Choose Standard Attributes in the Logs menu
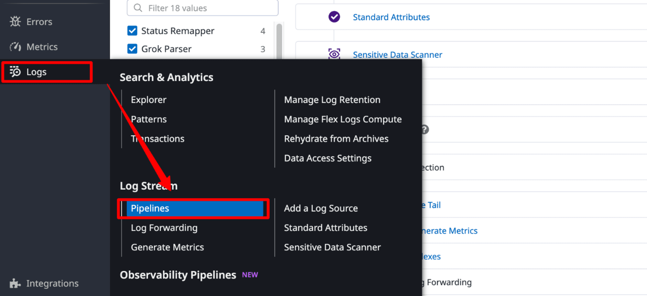This screenshot has height=296, width=647. (x=326, y=228)
